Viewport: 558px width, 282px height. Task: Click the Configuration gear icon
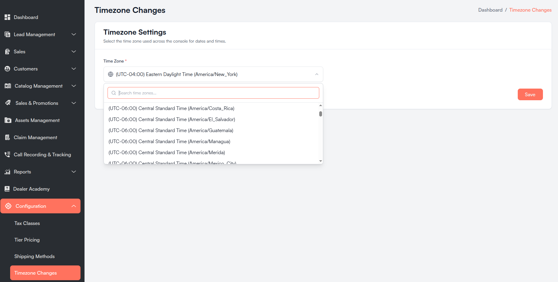pos(8,206)
